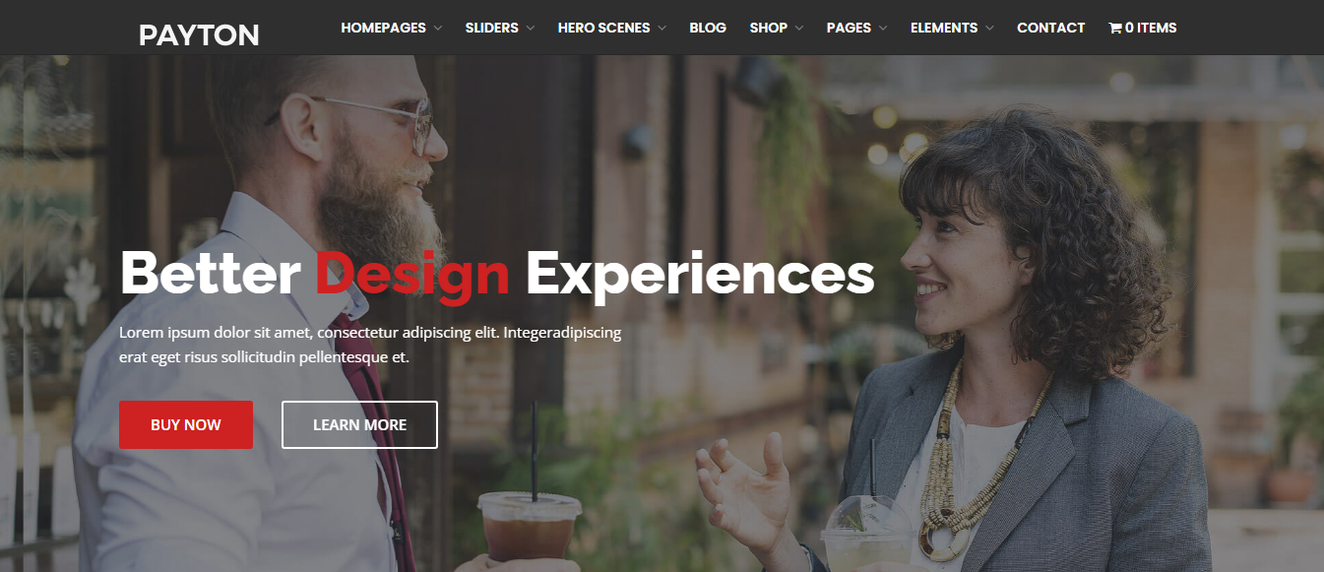The width and height of the screenshot is (1324, 572).
Task: Select HOMEPAGES in the navigation bar
Action: [x=384, y=28]
